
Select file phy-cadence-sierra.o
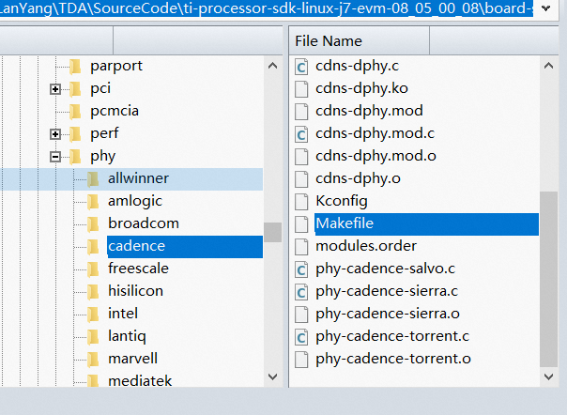[388, 314]
